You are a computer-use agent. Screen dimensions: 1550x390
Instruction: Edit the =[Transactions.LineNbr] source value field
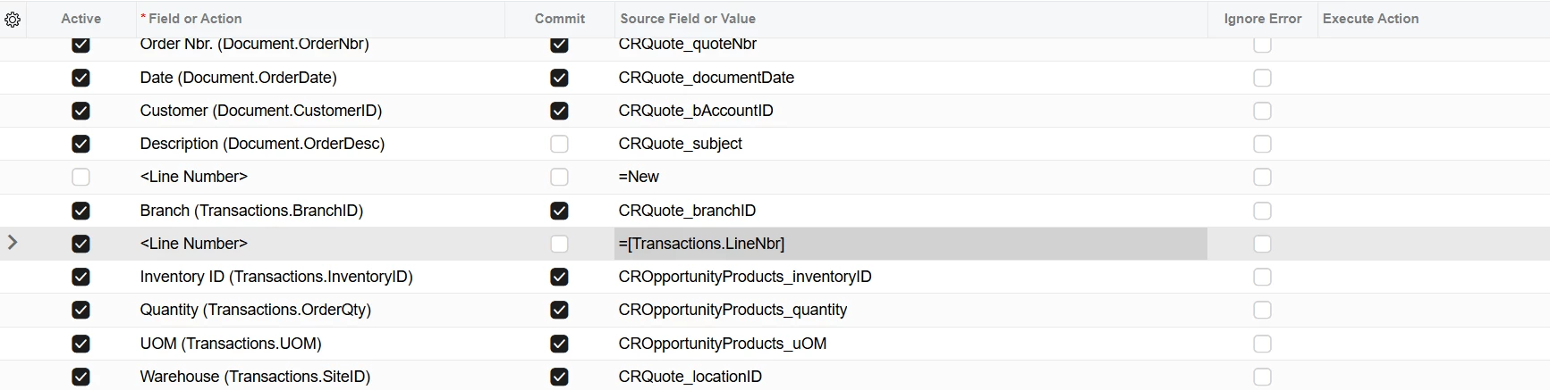[911, 244]
